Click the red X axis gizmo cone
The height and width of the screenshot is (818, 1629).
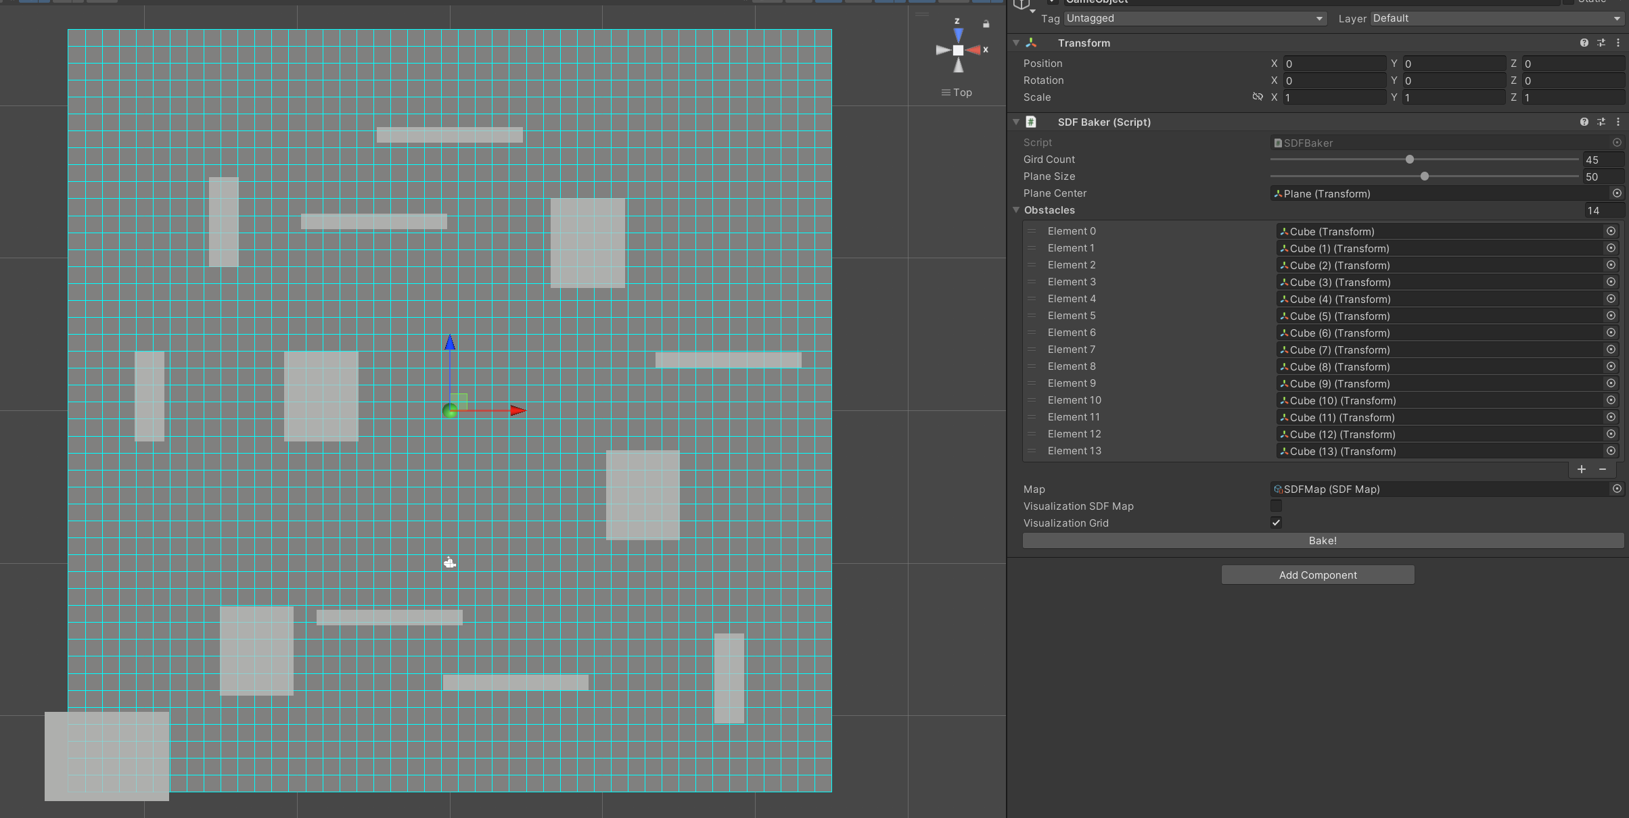973,50
